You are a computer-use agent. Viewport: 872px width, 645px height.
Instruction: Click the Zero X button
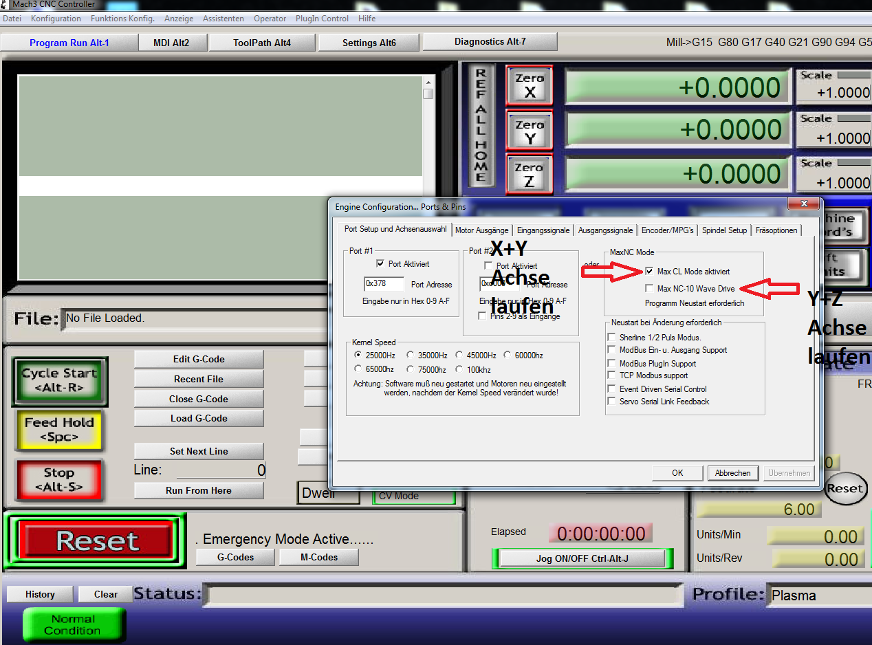click(530, 85)
